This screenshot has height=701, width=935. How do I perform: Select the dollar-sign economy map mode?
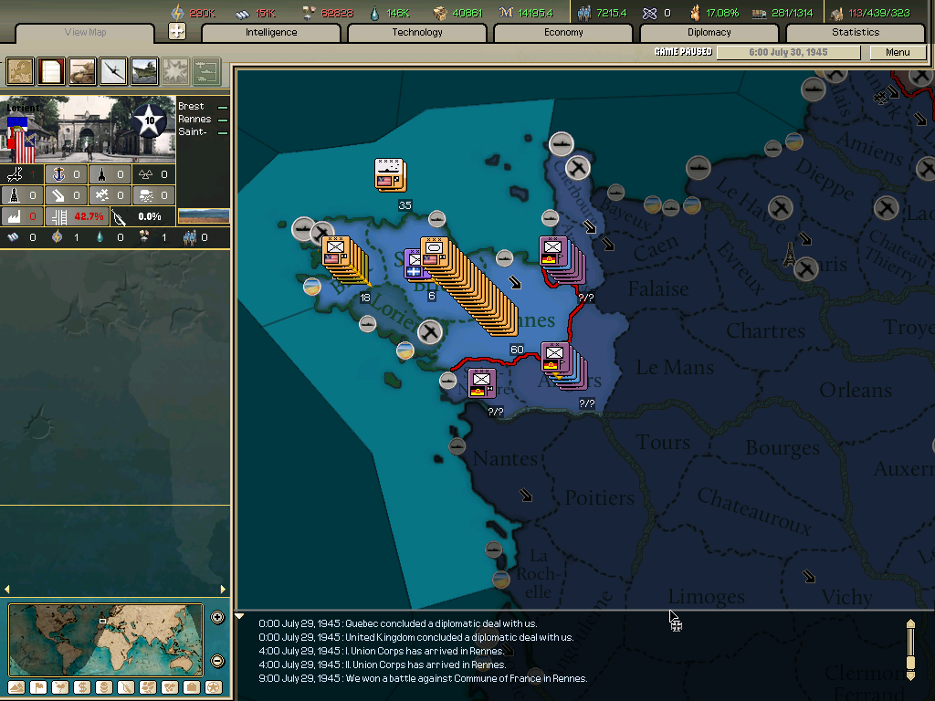pyautogui.click(x=81, y=687)
